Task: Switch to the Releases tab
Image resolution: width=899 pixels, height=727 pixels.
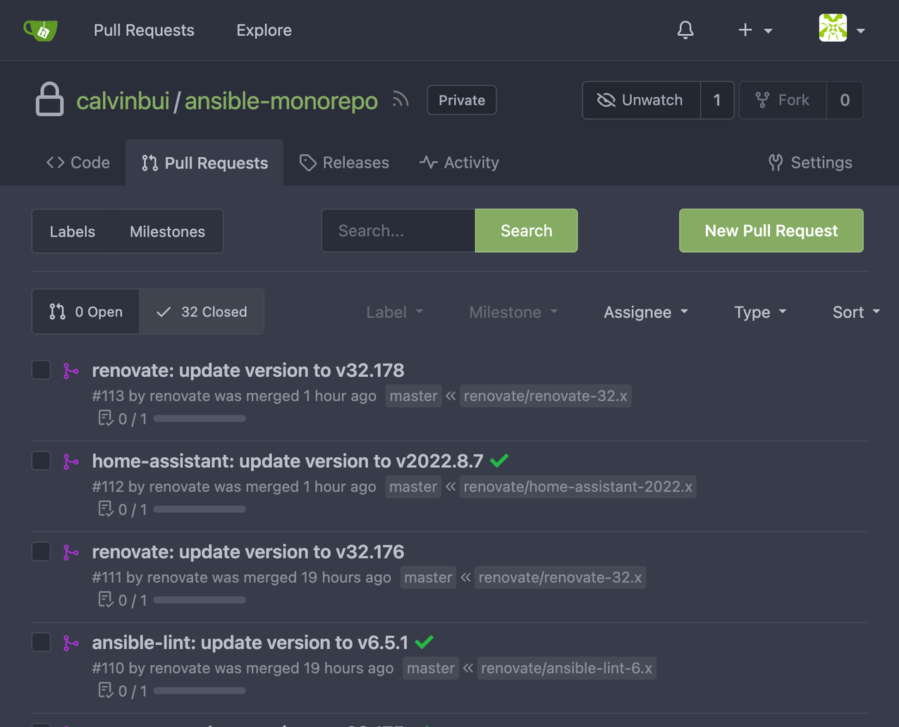Action: pyautogui.click(x=343, y=163)
